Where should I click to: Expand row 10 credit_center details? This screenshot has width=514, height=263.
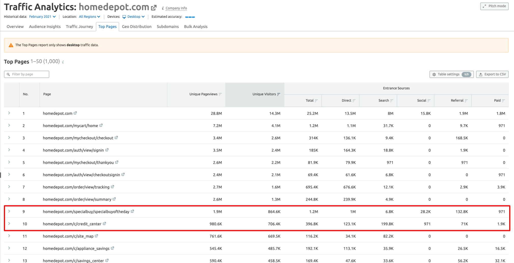[x=9, y=224]
